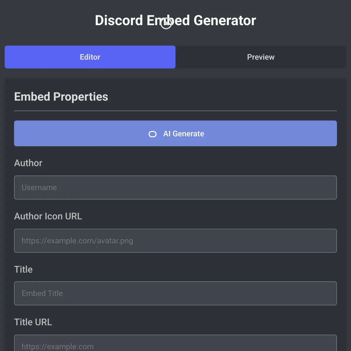Click the divider line below Embed Properties

click(x=175, y=111)
